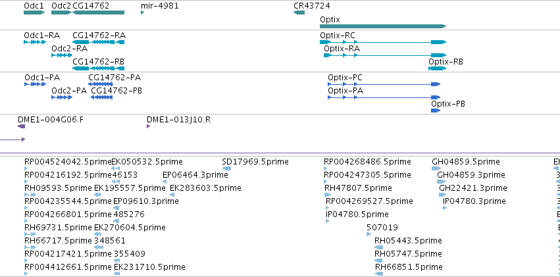Click the SD17969.5prime EST feature
This screenshot has height=277, width=560.
click(226, 168)
